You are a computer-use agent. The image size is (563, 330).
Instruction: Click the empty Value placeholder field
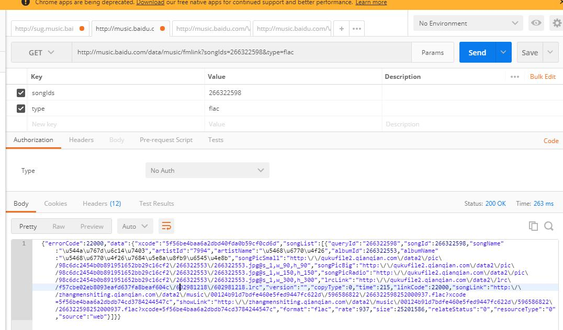(293, 124)
